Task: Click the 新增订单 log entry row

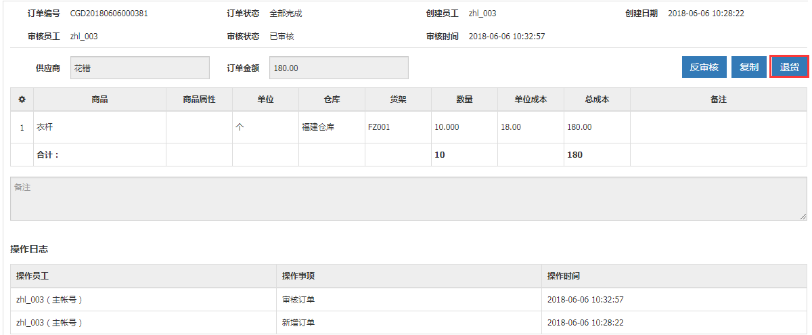Action: pos(298,323)
